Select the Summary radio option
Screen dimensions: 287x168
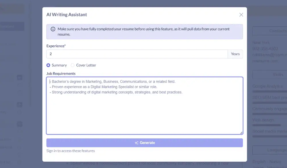pos(48,65)
